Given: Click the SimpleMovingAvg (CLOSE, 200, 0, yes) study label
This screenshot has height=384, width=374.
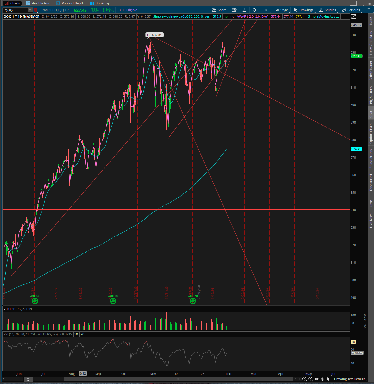Looking at the screenshot, I should [182, 16].
